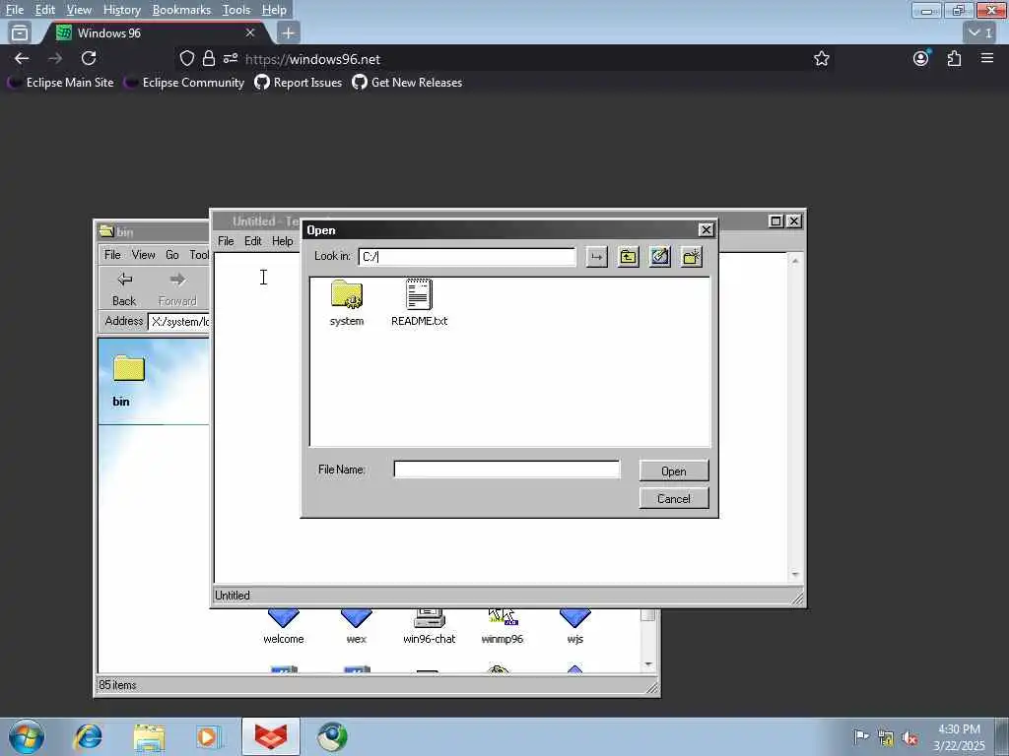Open the browser account icon

pyautogui.click(x=921, y=58)
